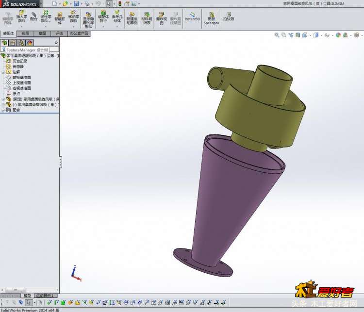
Task: Click the rebuild traffic light icon
Action: coord(120,3)
